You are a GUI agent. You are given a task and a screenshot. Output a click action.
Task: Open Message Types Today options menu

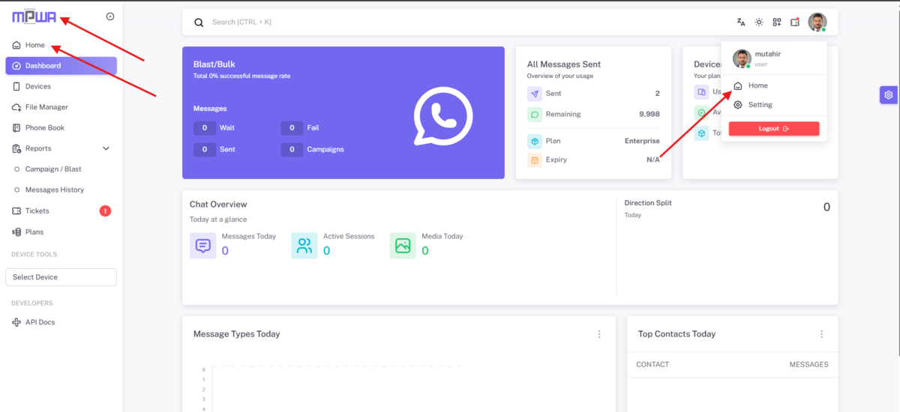(x=599, y=334)
